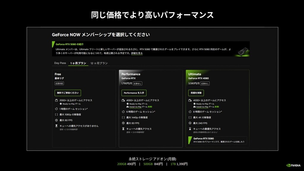This screenshot has width=304, height=171.
Task: Click the 無料でご参加ください button
Action: (68, 93)
